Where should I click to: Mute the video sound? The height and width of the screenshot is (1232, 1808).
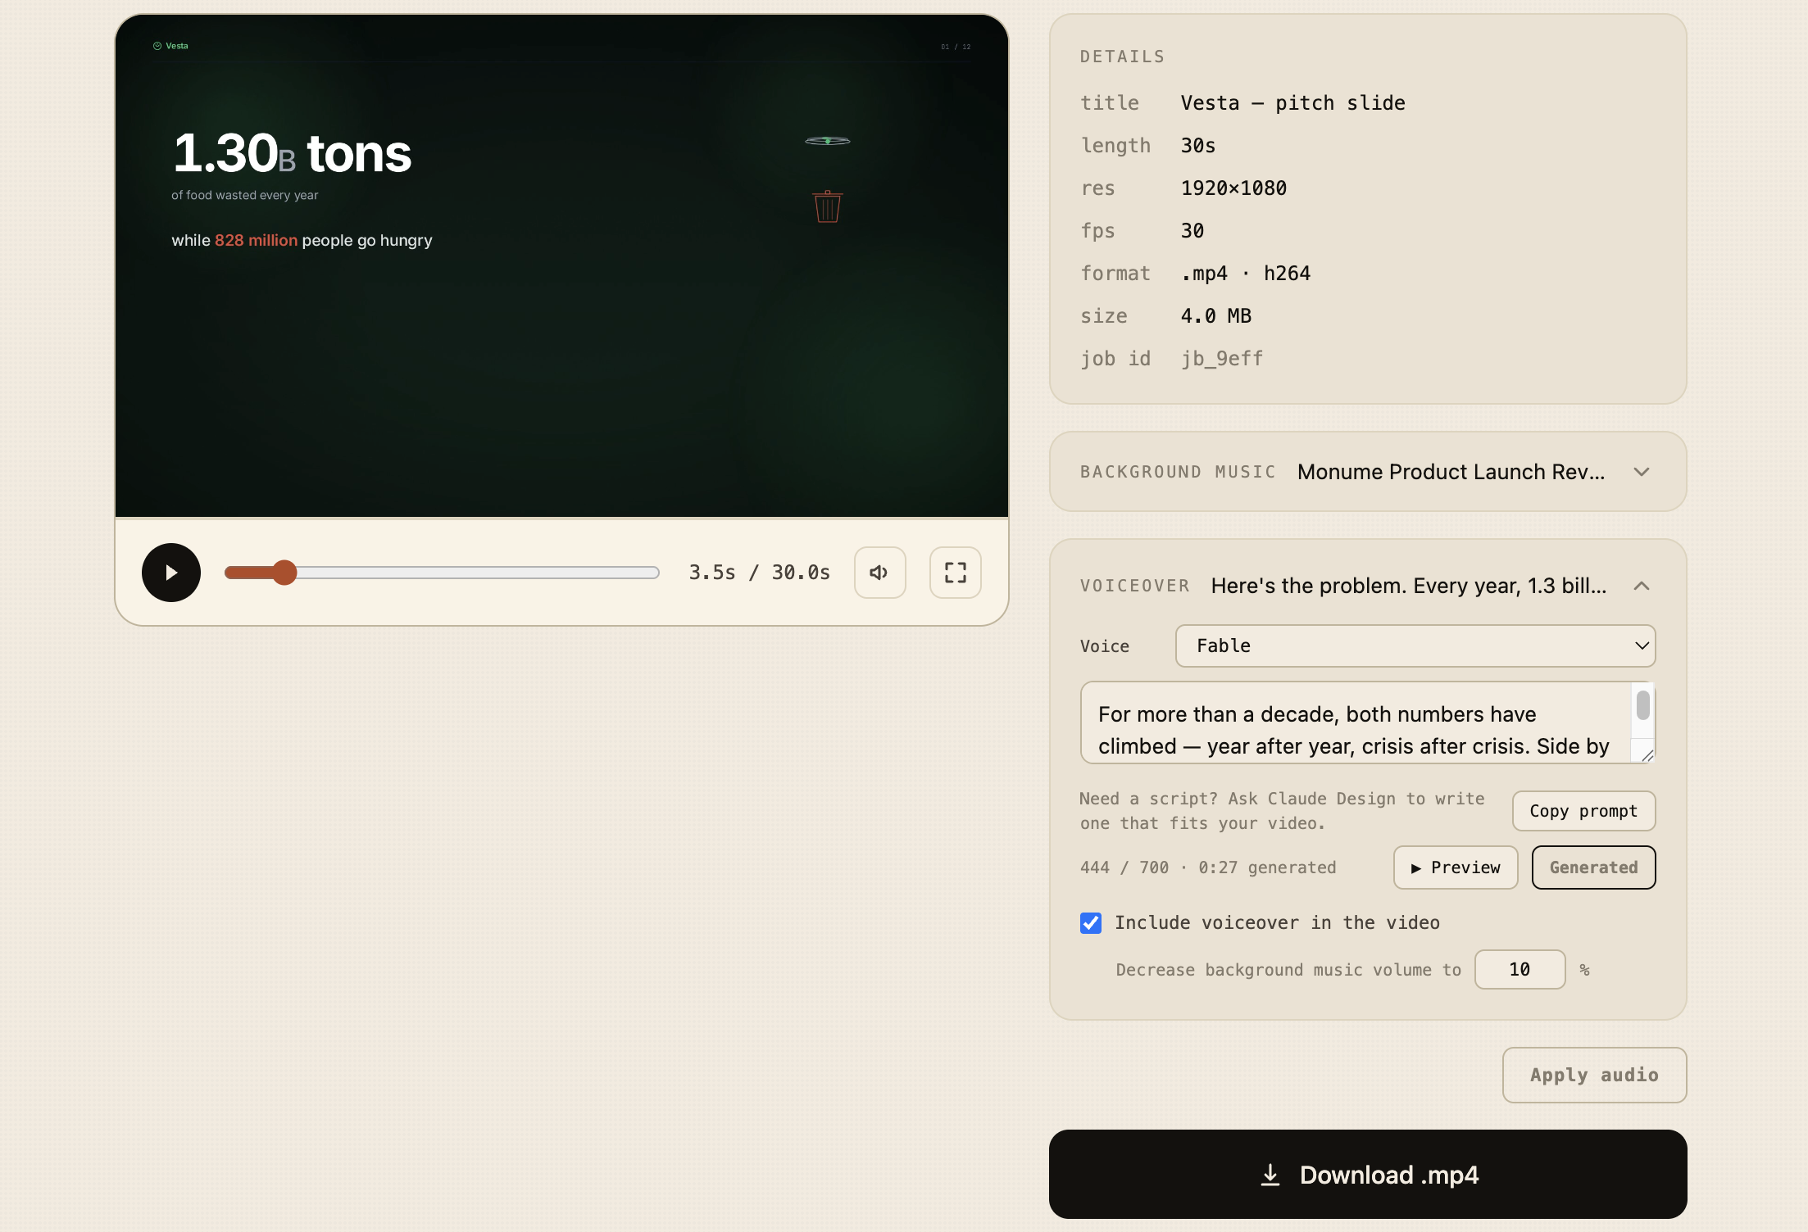pyautogui.click(x=879, y=573)
